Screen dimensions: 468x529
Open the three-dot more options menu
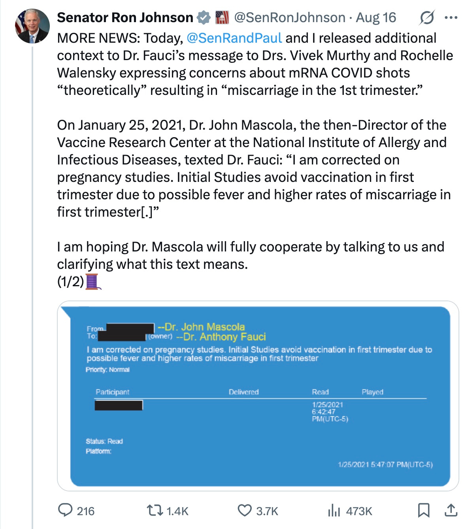coord(451,18)
